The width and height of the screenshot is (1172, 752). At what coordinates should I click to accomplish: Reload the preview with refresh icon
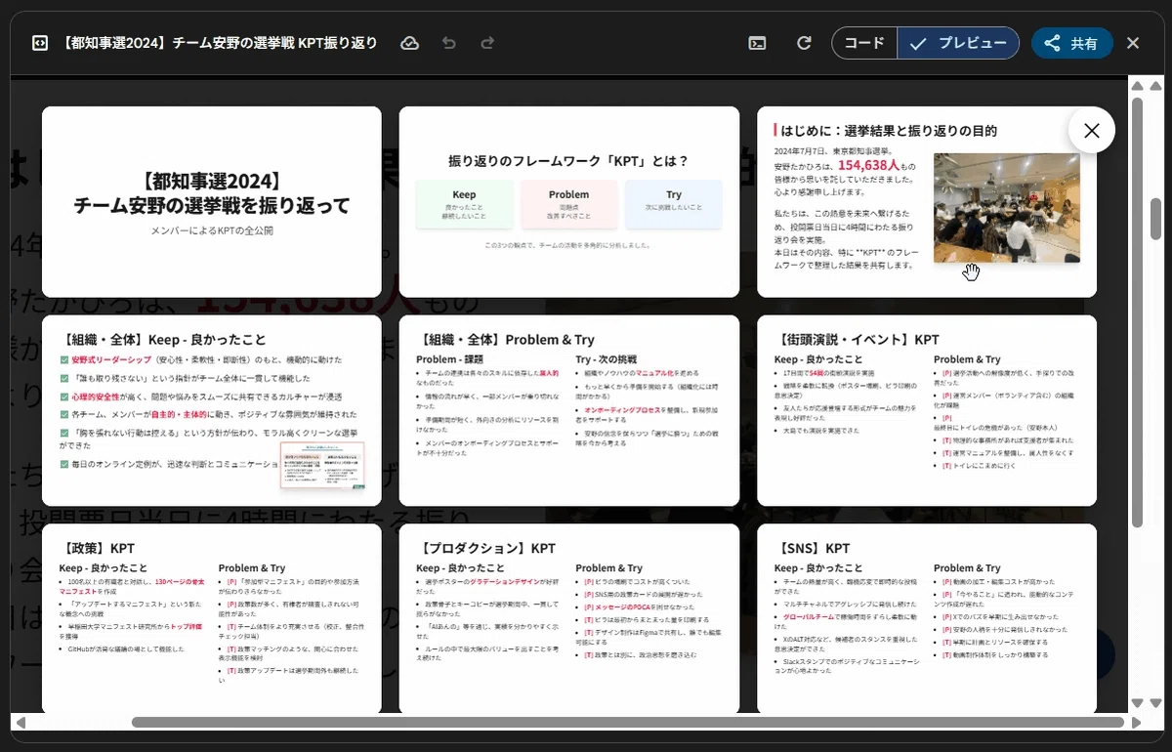(804, 43)
